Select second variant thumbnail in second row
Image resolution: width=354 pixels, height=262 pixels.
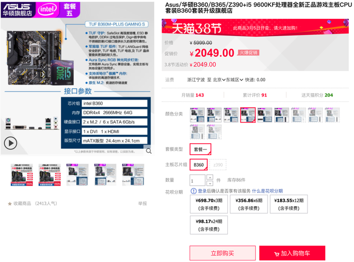214,131
